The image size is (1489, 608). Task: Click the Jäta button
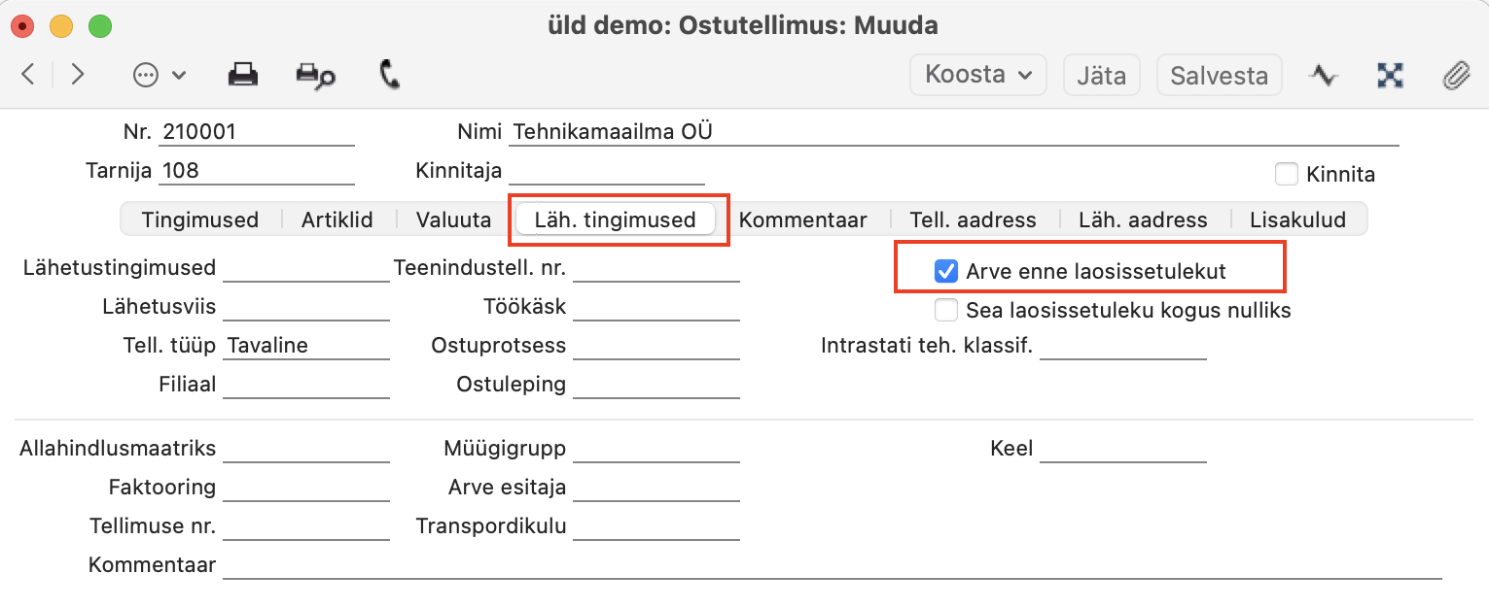click(1101, 75)
